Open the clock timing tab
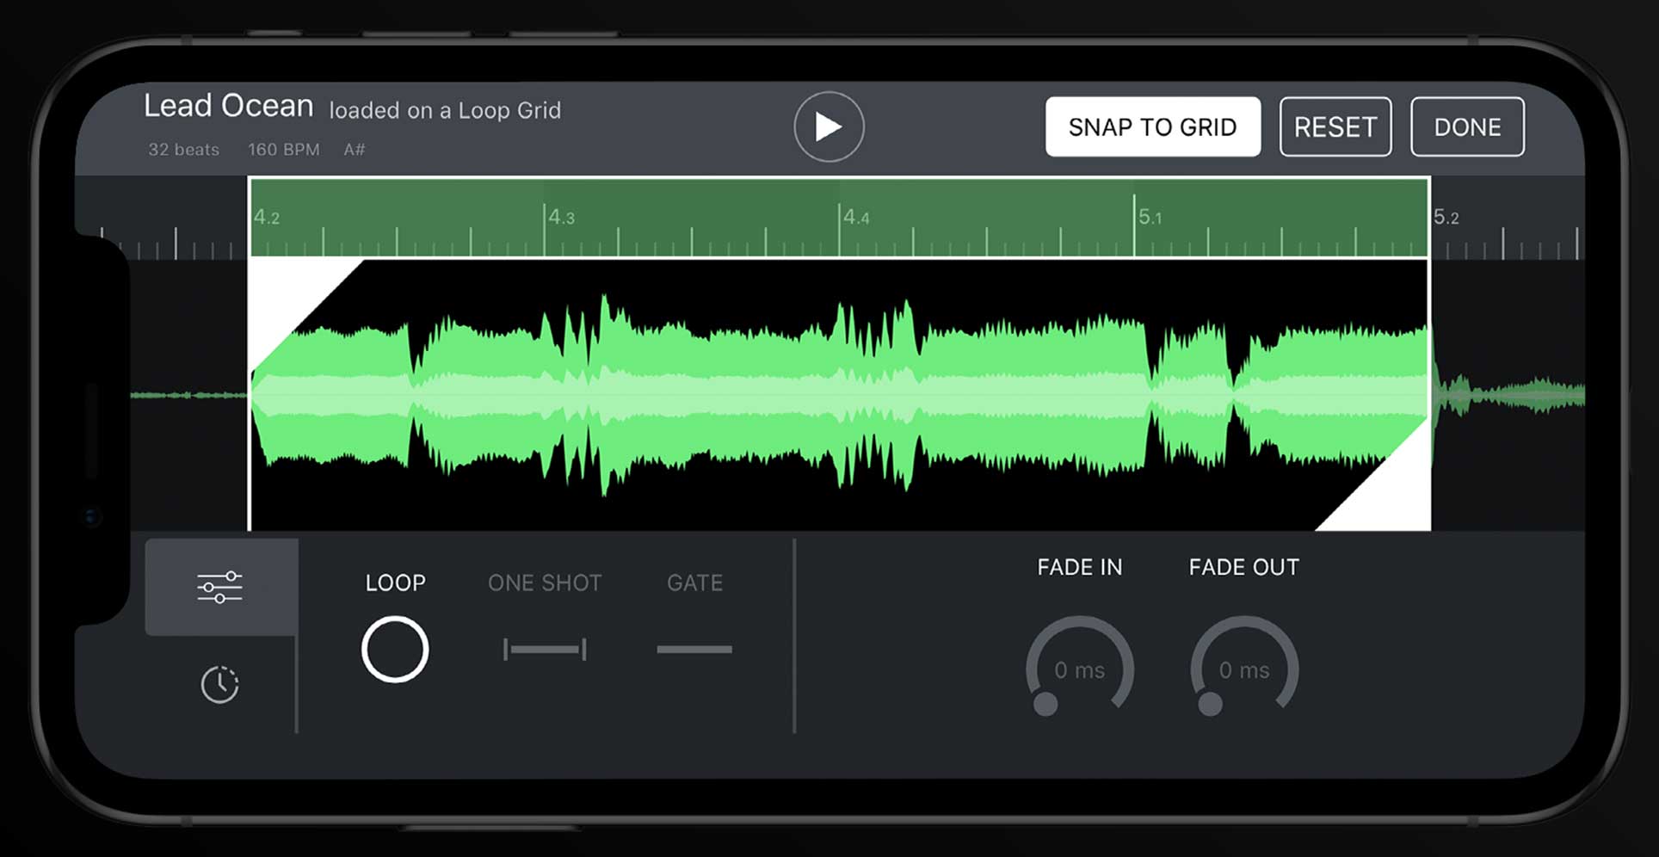Viewport: 1659px width, 857px height. (219, 685)
